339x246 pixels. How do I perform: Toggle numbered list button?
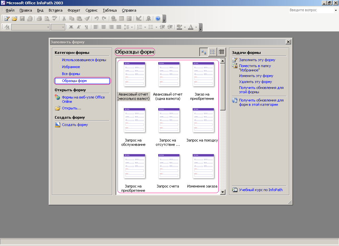[140, 27]
